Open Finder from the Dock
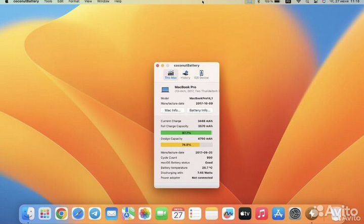 28,213
